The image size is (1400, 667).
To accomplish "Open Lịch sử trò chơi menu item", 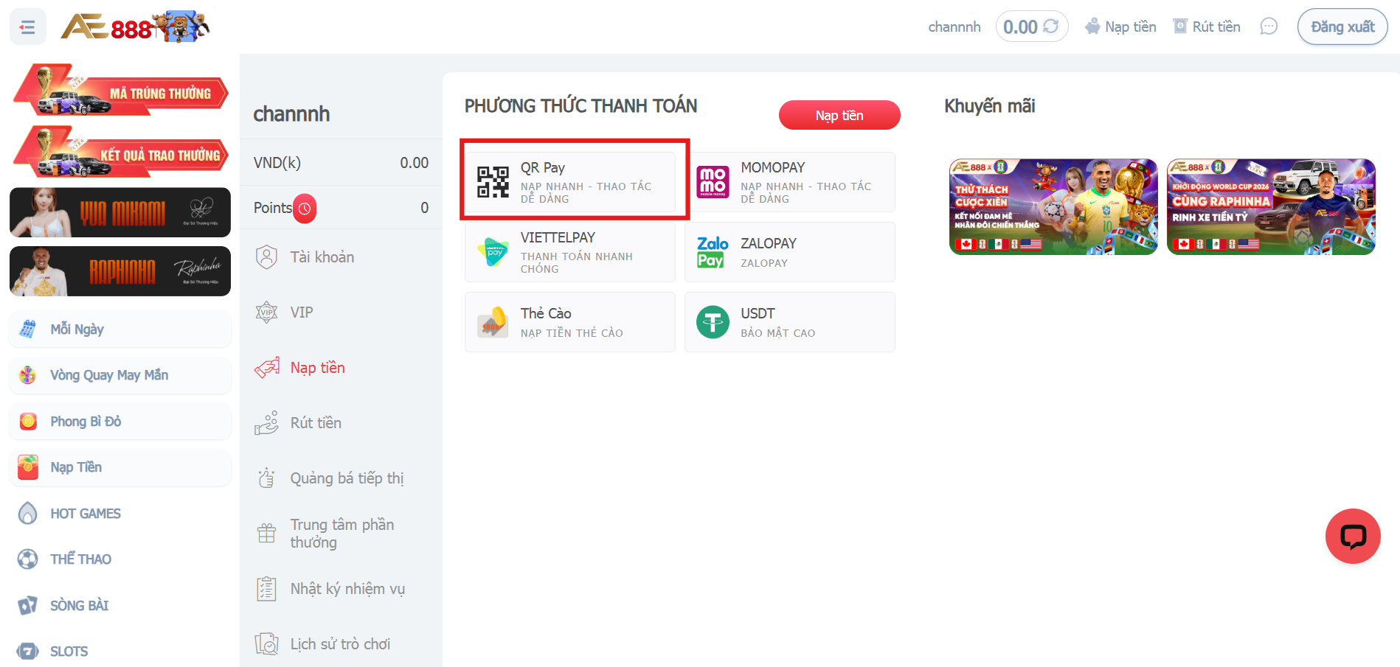I will coord(341,644).
